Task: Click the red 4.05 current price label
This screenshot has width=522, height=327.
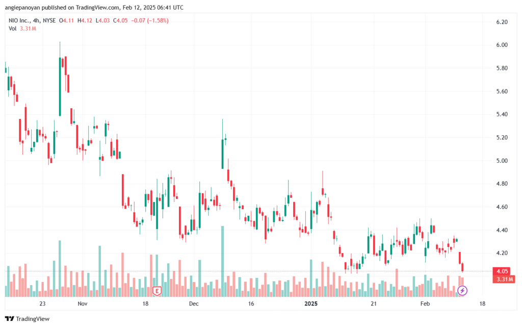Action: tap(503, 271)
